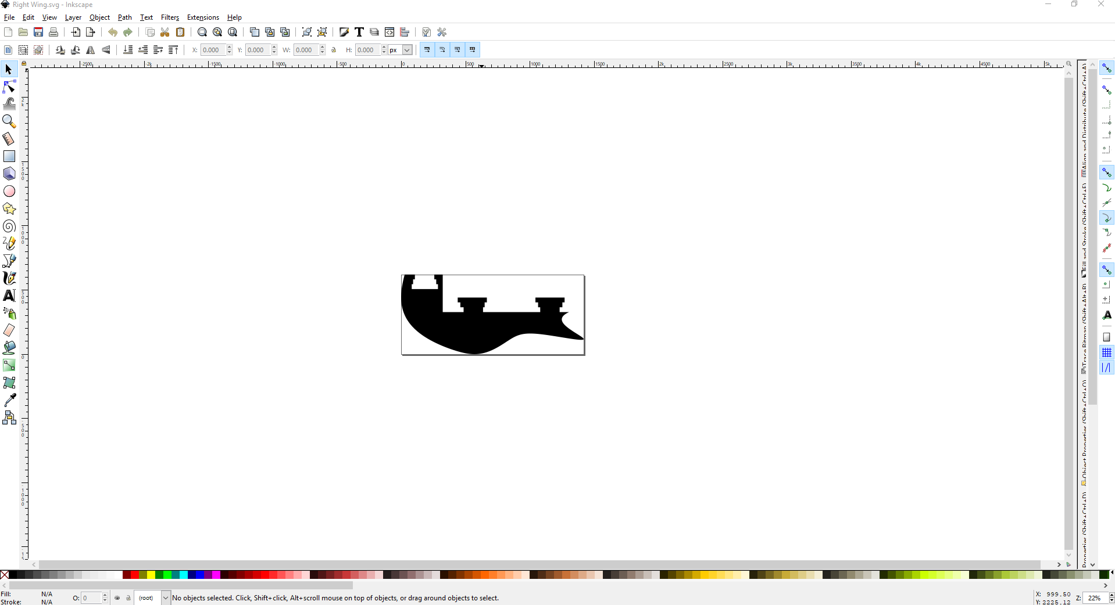Select the Star and polygon tool

point(9,209)
